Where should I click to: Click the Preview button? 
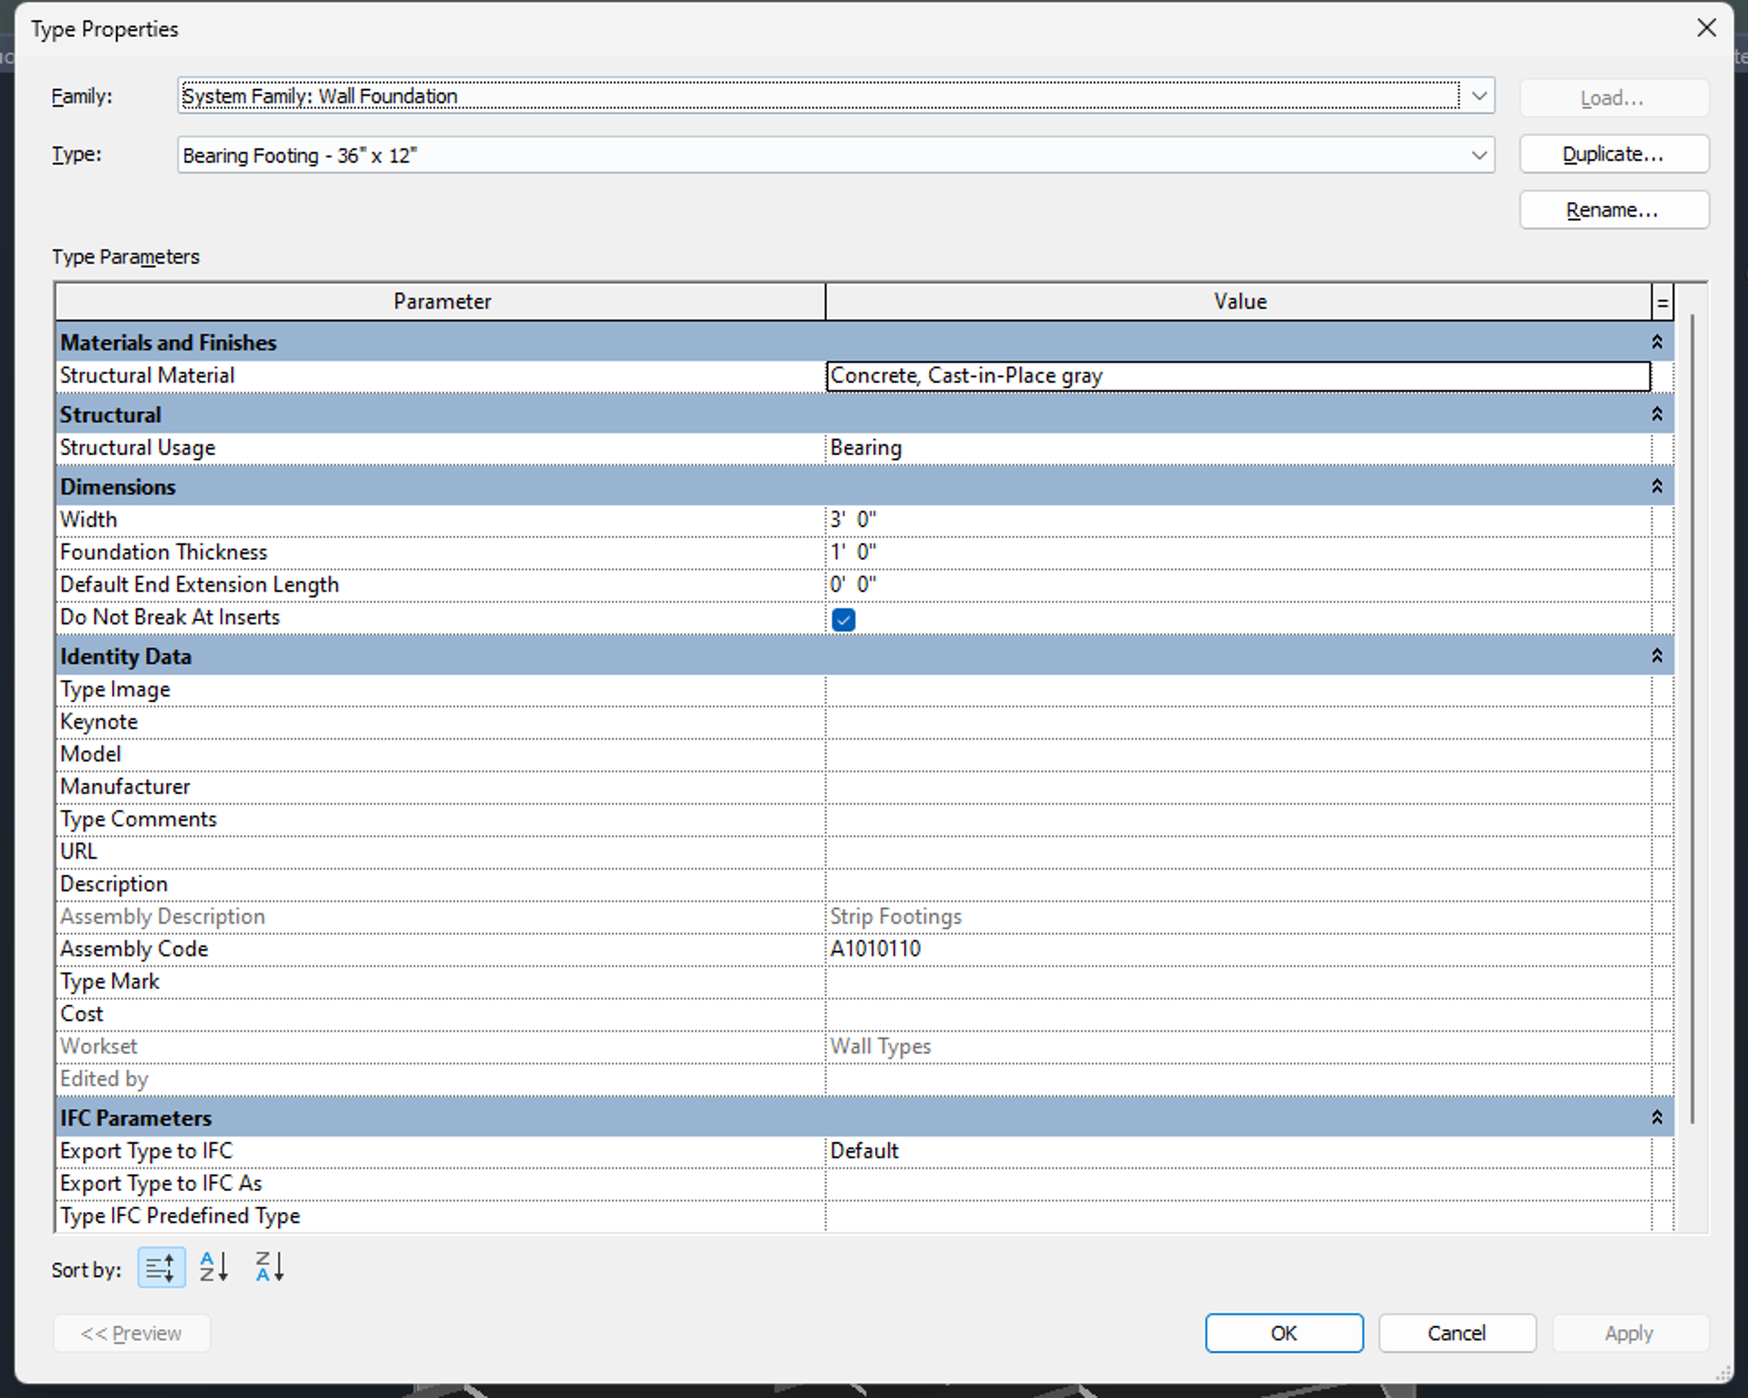click(x=132, y=1333)
